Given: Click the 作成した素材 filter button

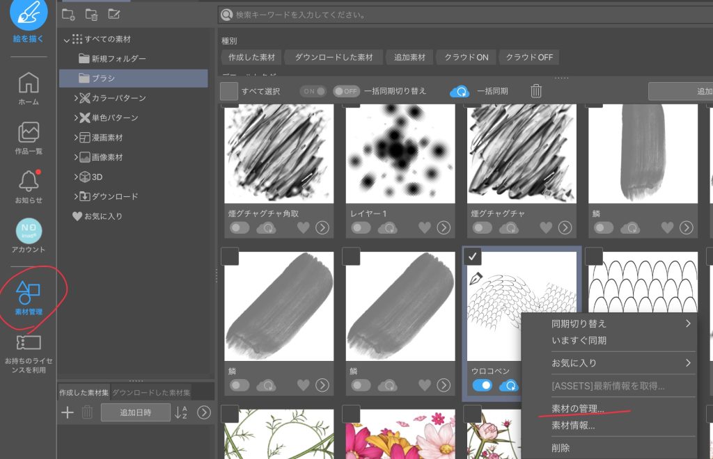Looking at the screenshot, I should 251,57.
